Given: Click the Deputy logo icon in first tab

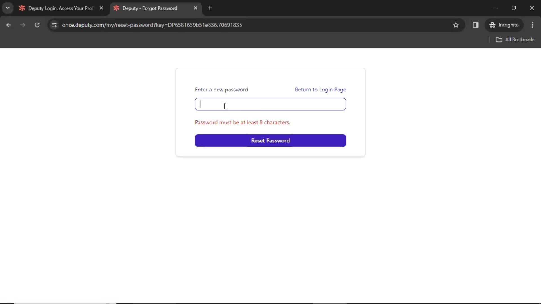Looking at the screenshot, I should [x=22, y=8].
